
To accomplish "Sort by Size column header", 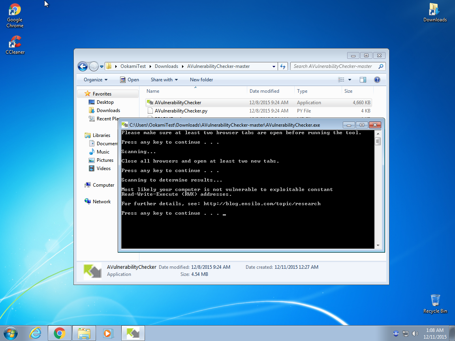I will coord(357,91).
